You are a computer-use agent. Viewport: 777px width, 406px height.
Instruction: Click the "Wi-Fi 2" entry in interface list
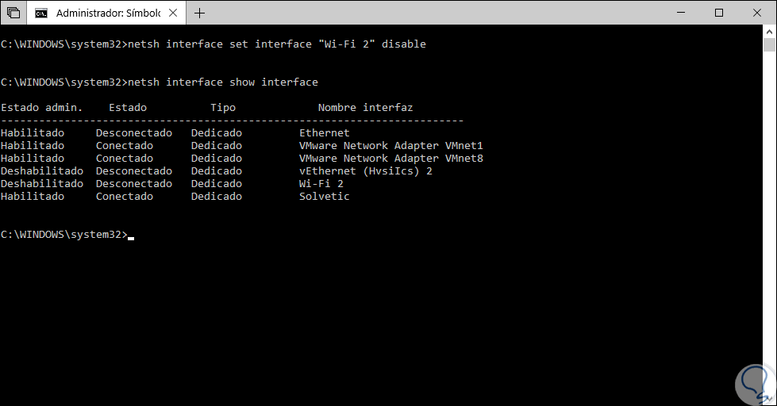(x=321, y=184)
